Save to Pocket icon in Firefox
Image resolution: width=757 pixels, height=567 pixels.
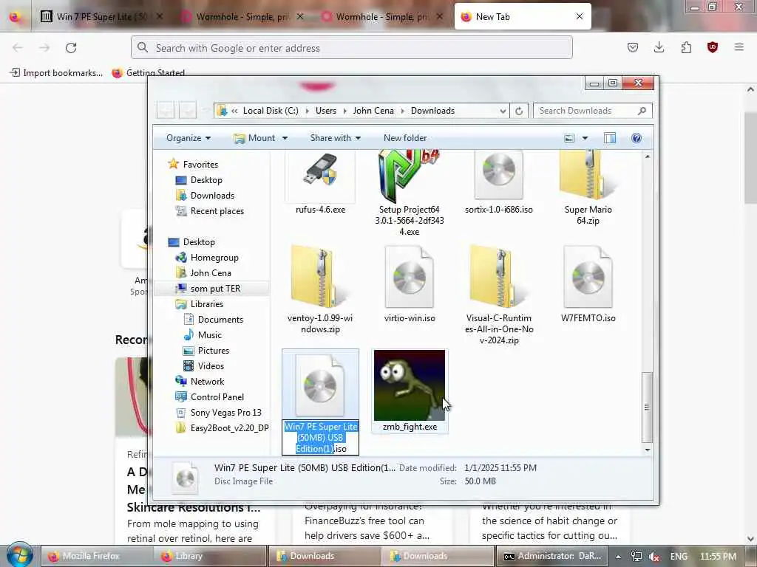click(633, 47)
